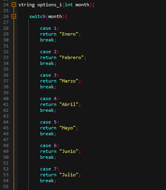Click 'return' keyword on line 29
Screen dimensions: 166x190
pyautogui.click(x=48, y=34)
